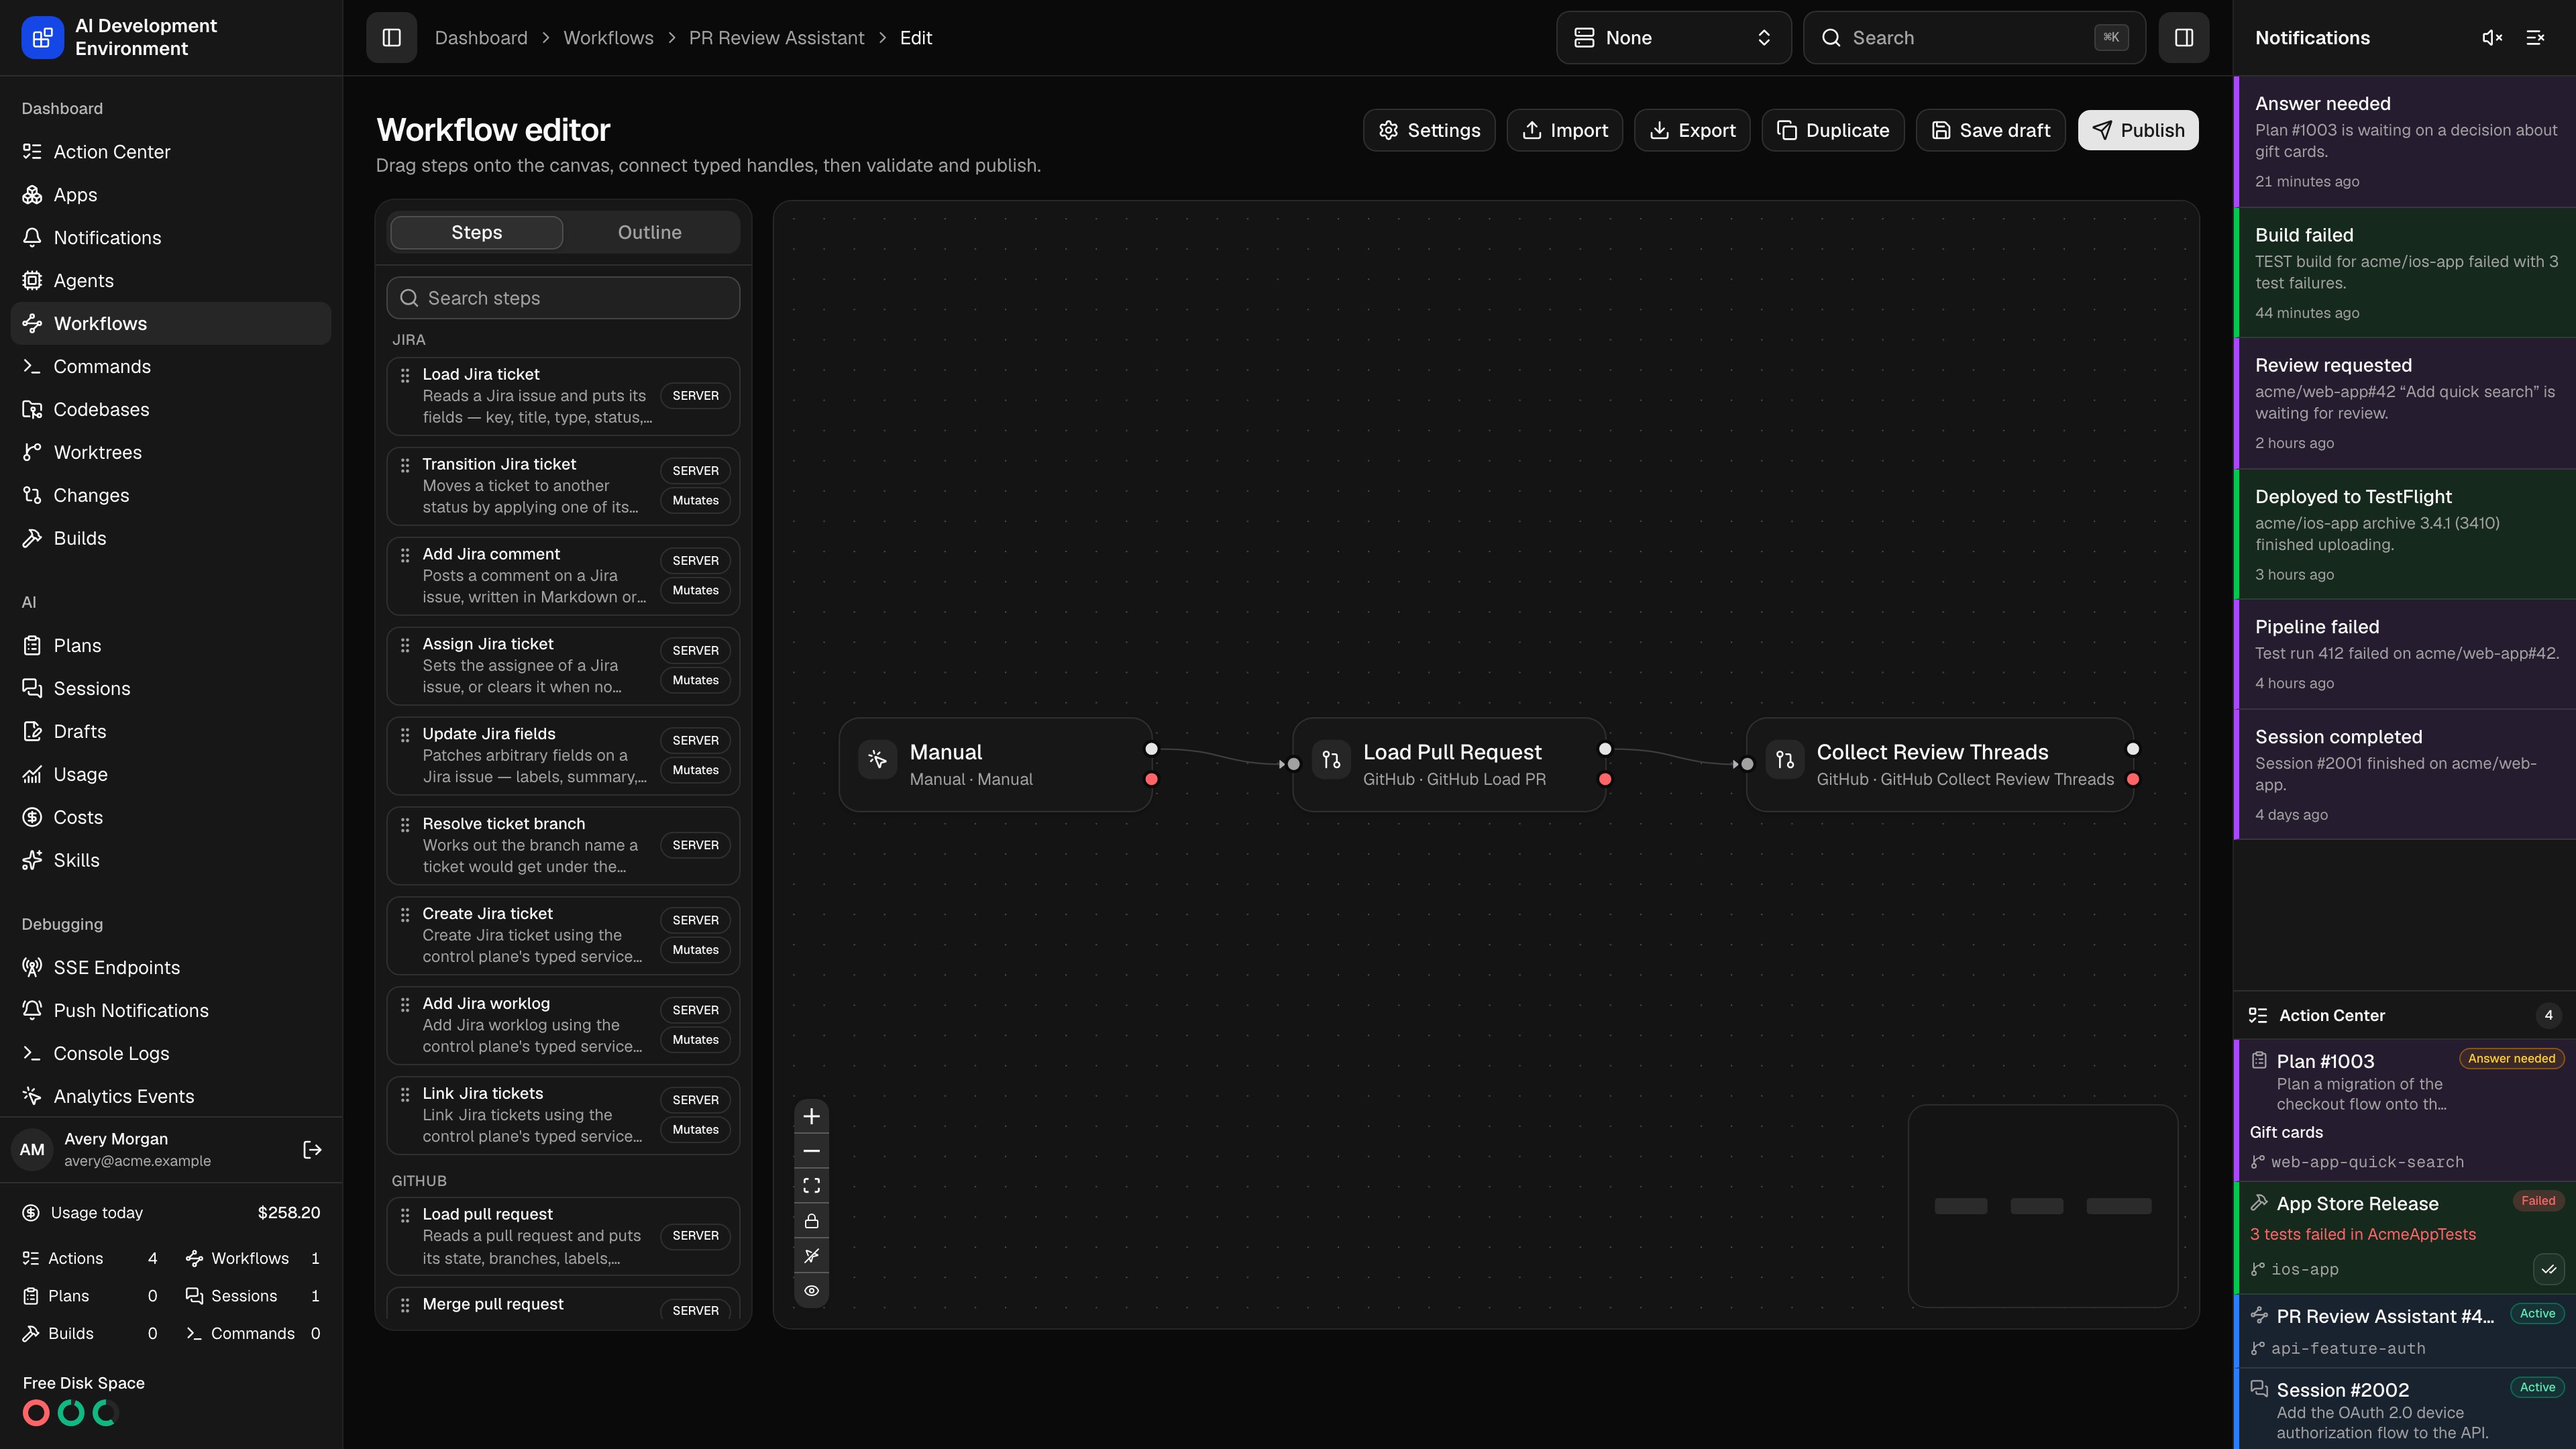Image resolution: width=2576 pixels, height=1449 pixels.
Task: Click the Manual node trigger icon
Action: pyautogui.click(x=877, y=760)
